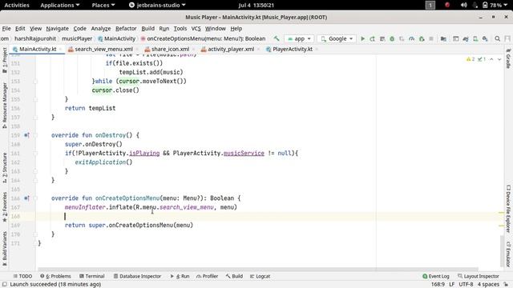The width and height of the screenshot is (513, 288).
Task: Collapse the fold marker at onCreateOptionsMenu line
Action: coord(35,198)
